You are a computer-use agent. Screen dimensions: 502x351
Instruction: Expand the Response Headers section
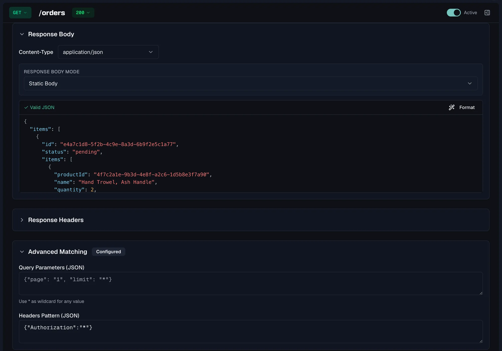[22, 220]
